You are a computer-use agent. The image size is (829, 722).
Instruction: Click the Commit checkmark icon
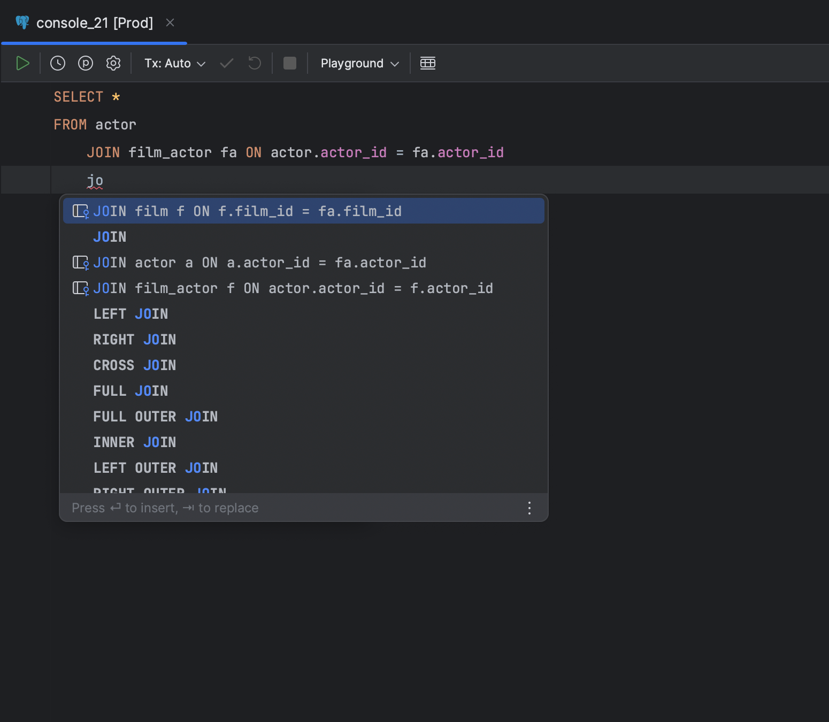click(227, 63)
